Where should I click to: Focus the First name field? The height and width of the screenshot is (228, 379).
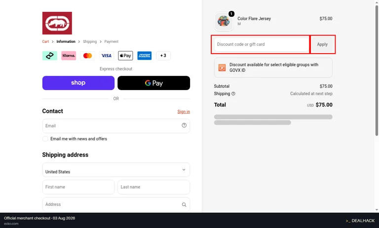78,187
